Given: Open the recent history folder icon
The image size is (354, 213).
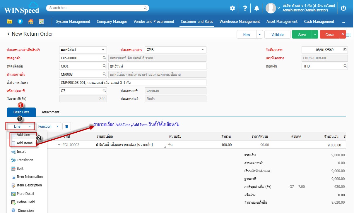Looking at the screenshot, I should click(x=10, y=22).
